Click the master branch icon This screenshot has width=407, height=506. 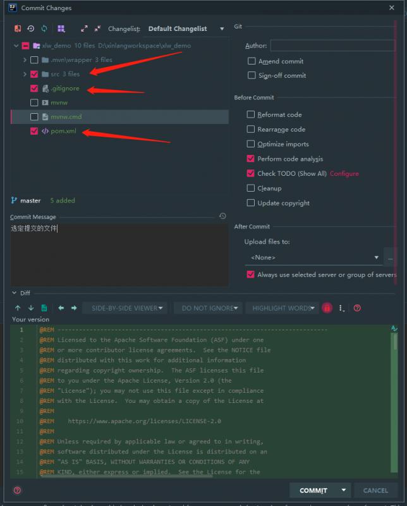14,201
